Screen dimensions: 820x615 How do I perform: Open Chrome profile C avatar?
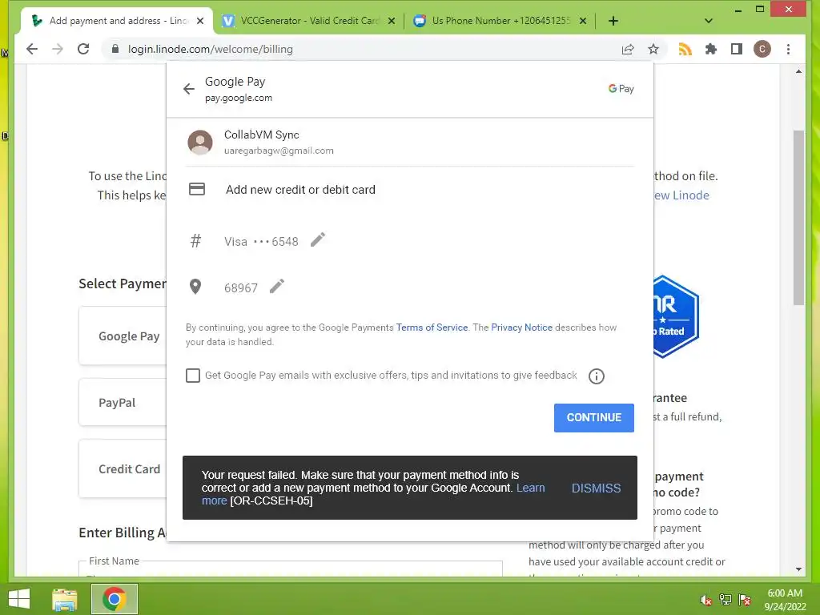pyautogui.click(x=762, y=49)
